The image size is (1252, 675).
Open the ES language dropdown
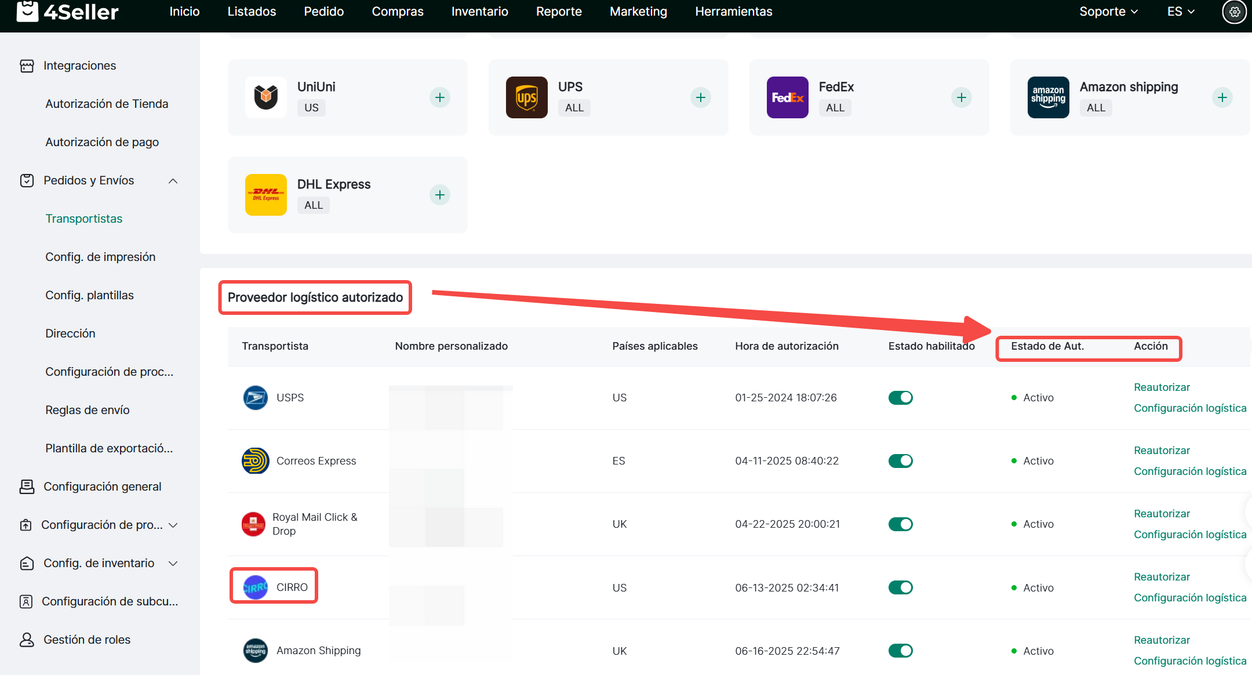tap(1181, 12)
